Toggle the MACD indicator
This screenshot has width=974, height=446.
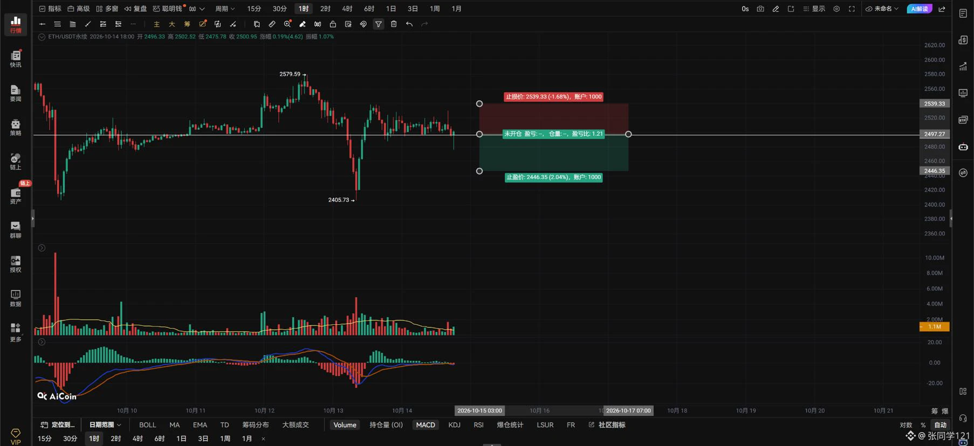[426, 425]
